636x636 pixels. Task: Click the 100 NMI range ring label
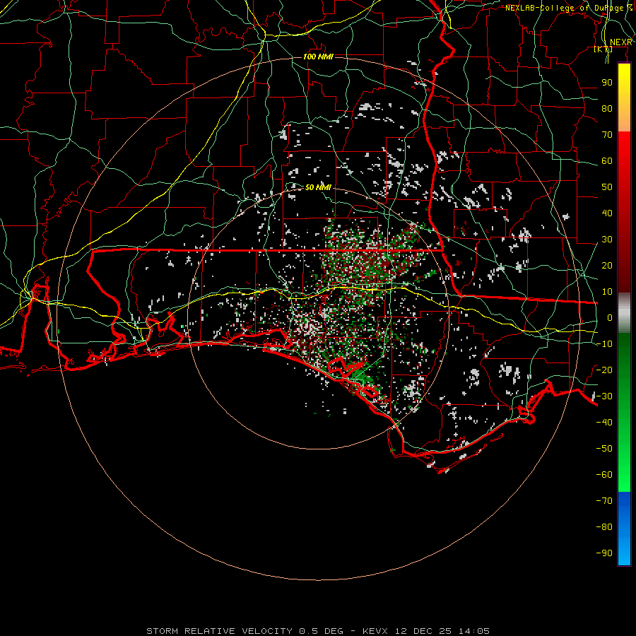tap(318, 57)
